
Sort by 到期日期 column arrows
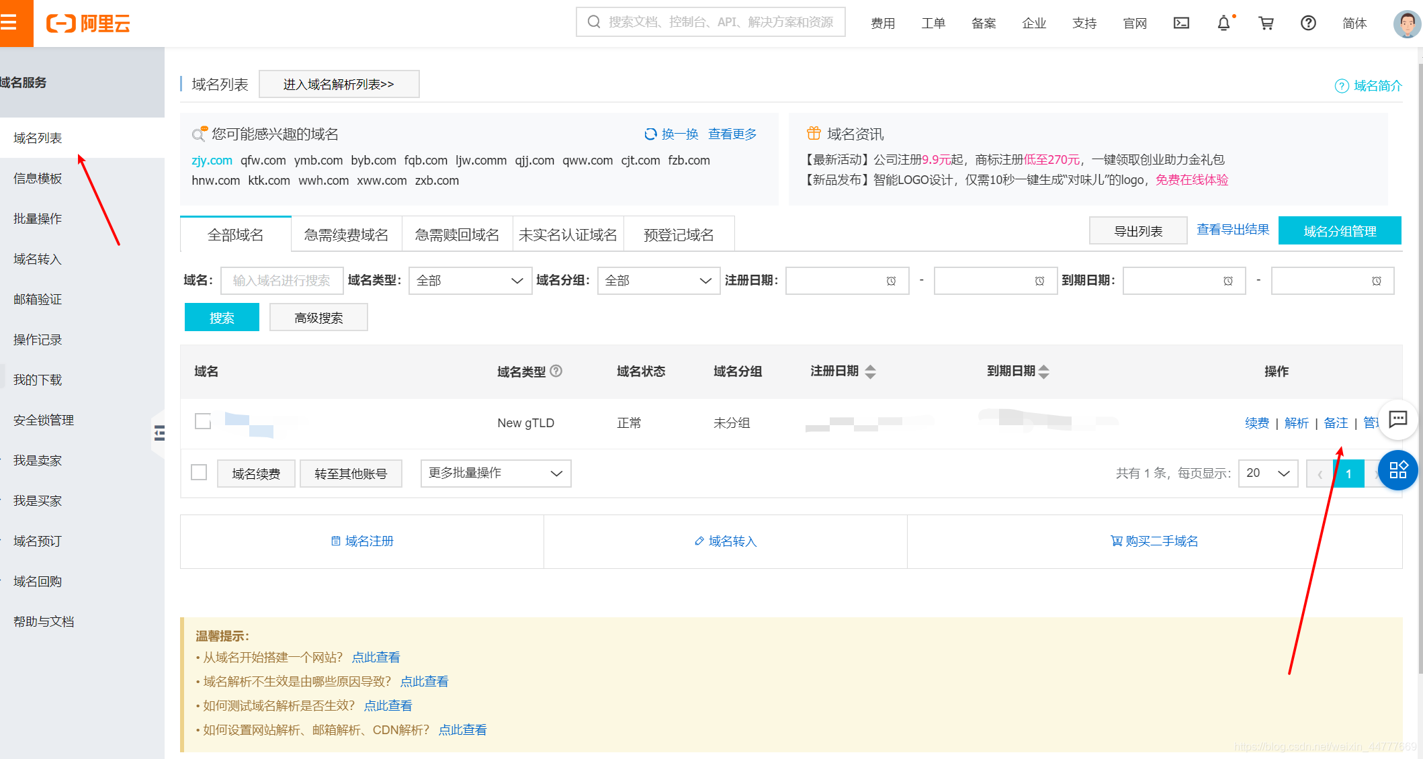click(1044, 371)
